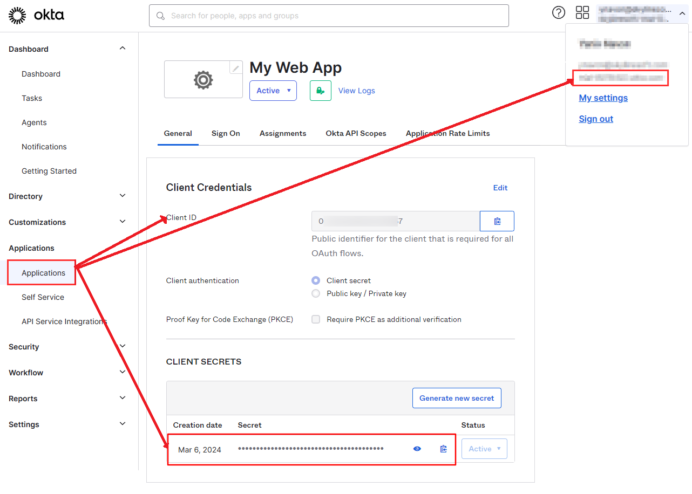Click the Client ID value field
The width and height of the screenshot is (692, 494).
(x=396, y=221)
